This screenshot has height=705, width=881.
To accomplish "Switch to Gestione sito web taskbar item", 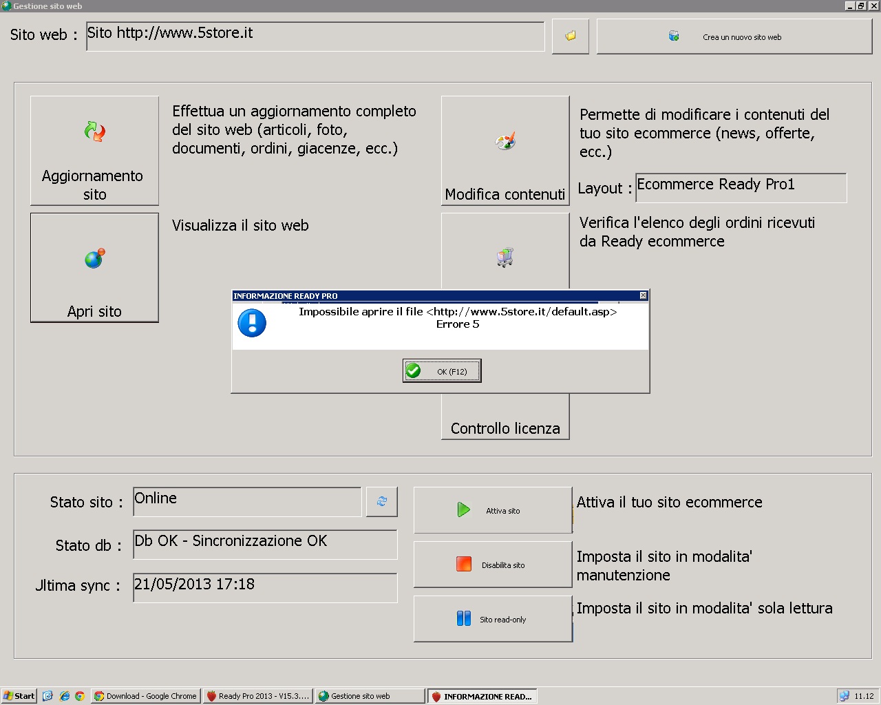I will click(x=370, y=696).
